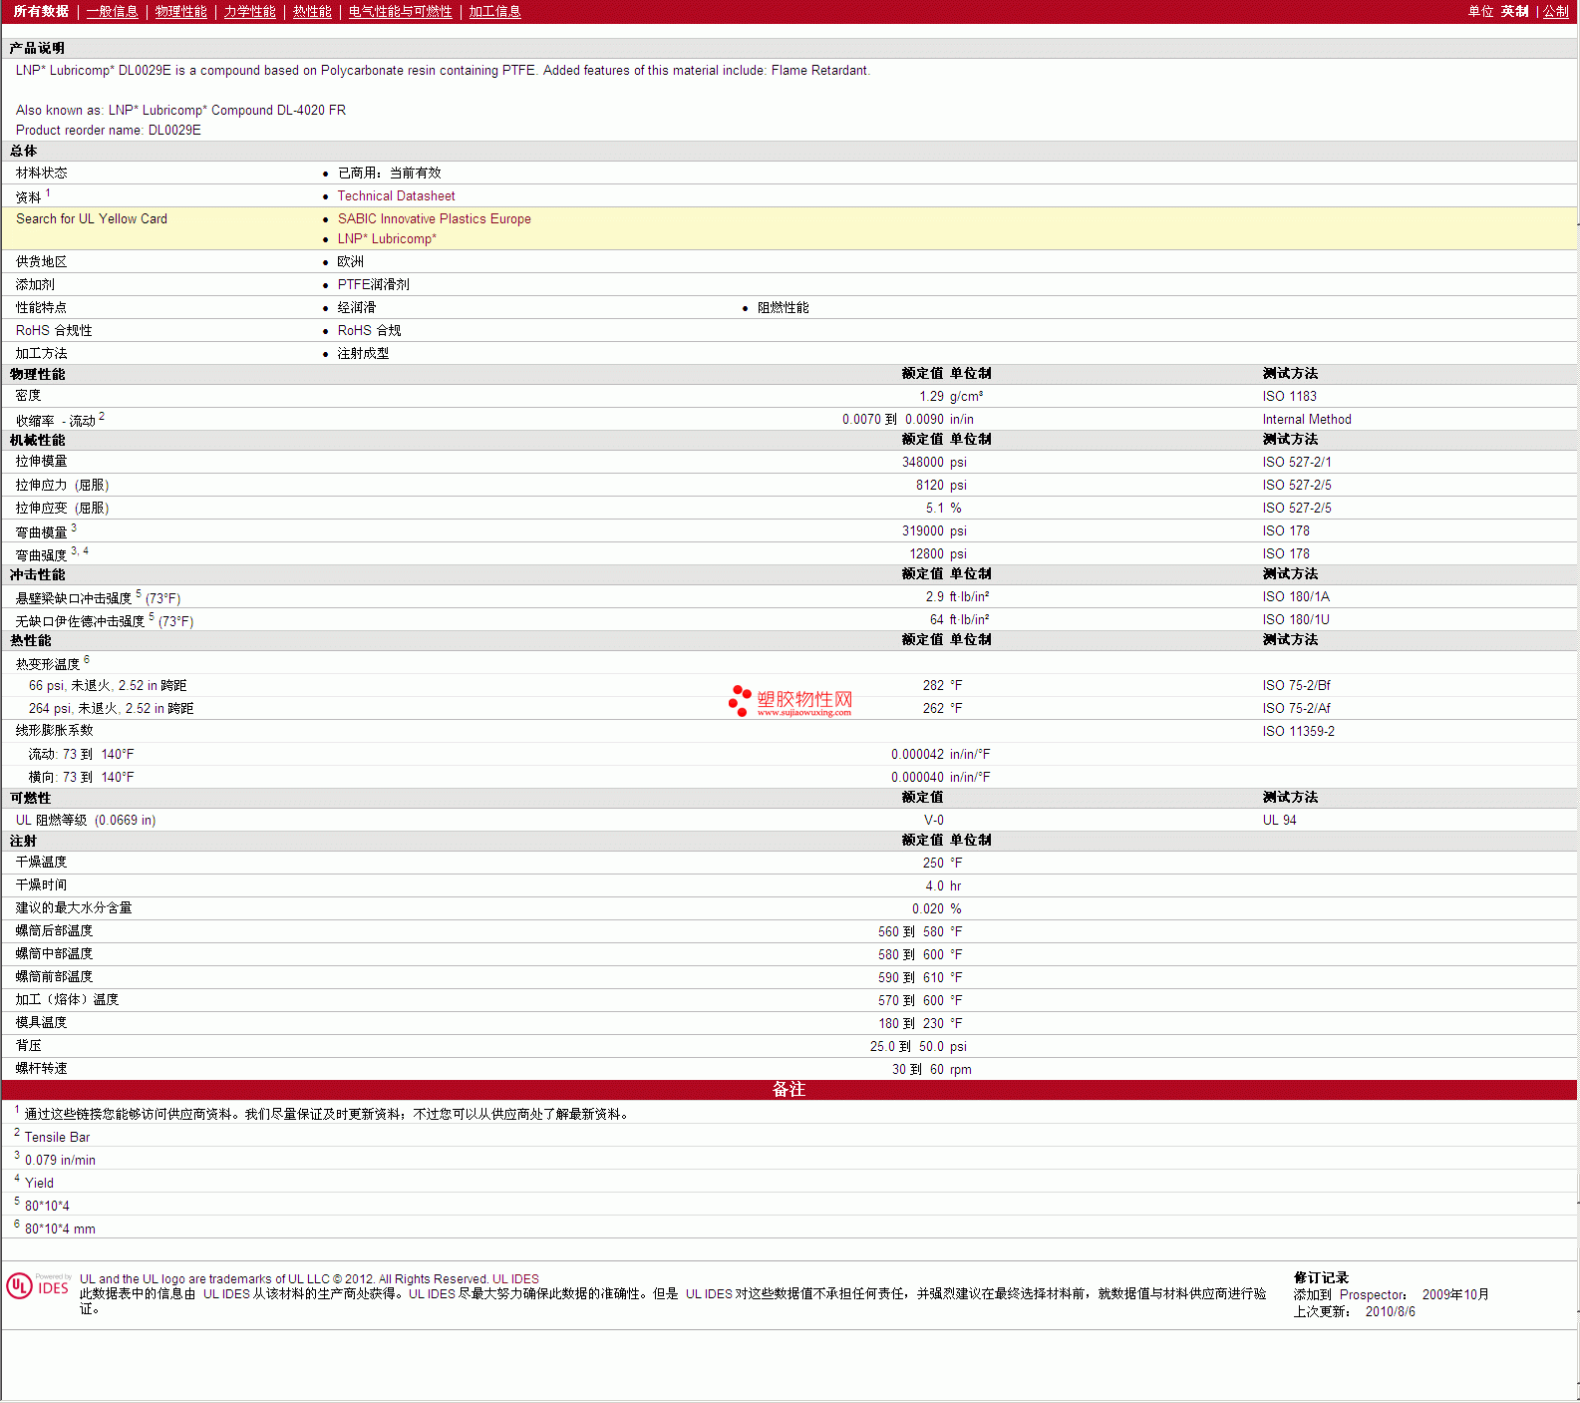
Task: Click SABIC Innovative Plastics Europe link
Action: (x=434, y=219)
